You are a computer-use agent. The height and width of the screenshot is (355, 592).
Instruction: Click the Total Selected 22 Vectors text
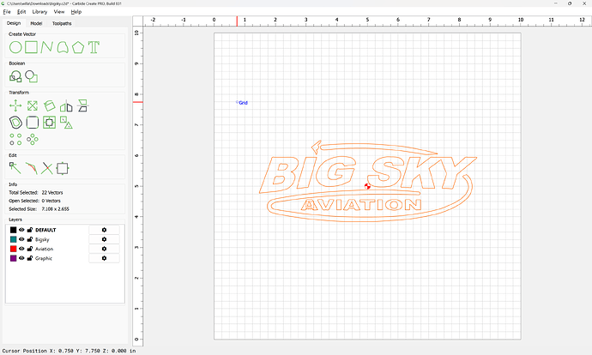tap(36, 192)
